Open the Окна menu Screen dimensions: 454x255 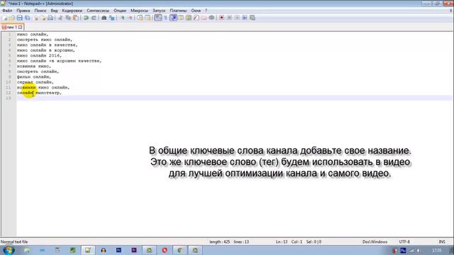point(196,11)
